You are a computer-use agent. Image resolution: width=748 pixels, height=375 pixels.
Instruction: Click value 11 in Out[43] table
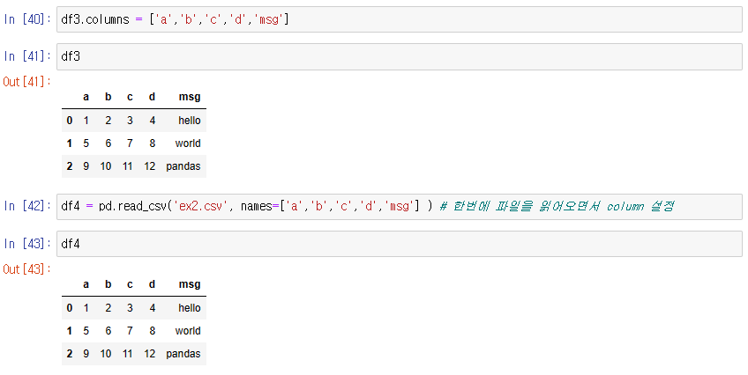pyautogui.click(x=127, y=354)
